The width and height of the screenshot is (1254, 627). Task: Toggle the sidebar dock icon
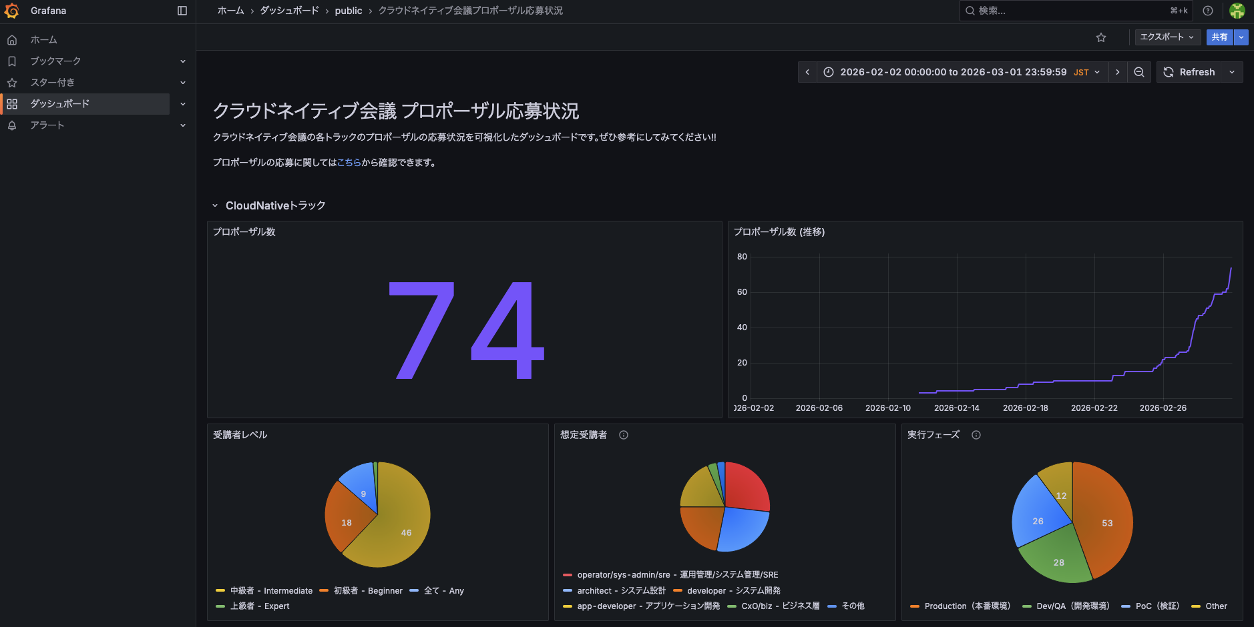[182, 11]
